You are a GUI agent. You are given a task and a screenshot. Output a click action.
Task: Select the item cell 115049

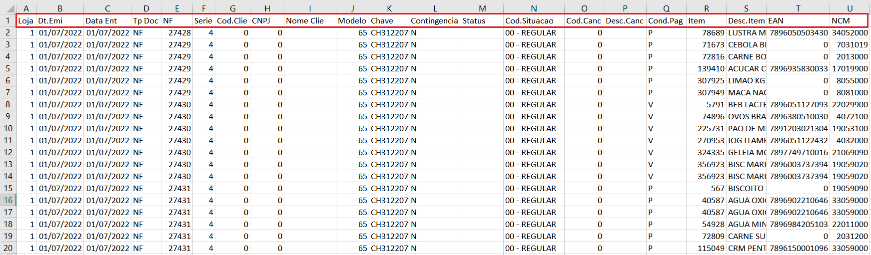(x=706, y=248)
